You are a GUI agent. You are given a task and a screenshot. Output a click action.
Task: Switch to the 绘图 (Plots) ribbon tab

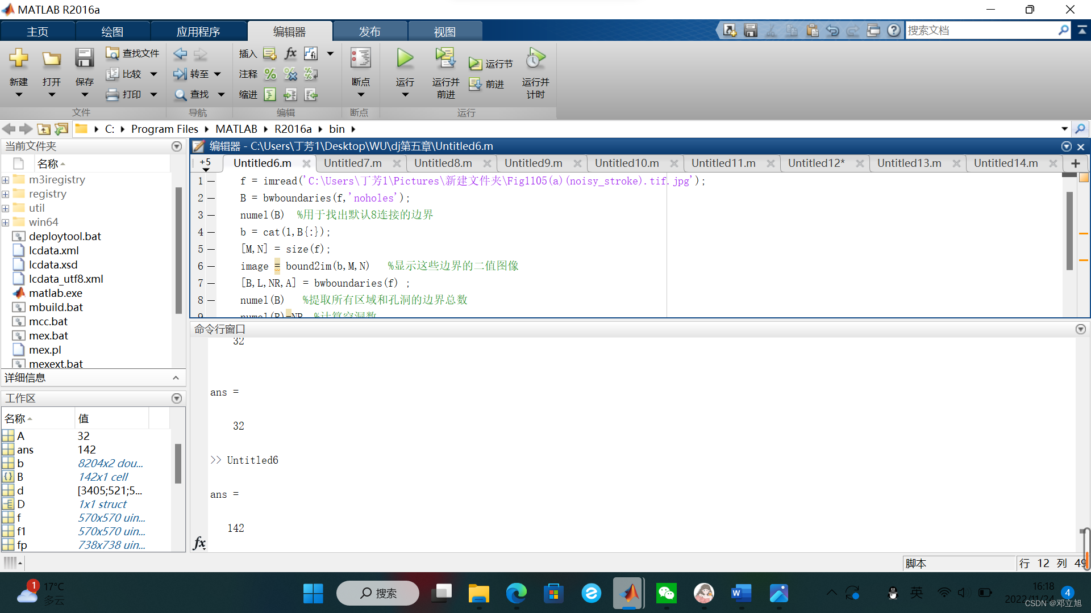coord(113,32)
